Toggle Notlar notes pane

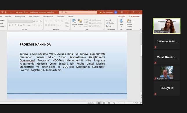click(x=91, y=103)
